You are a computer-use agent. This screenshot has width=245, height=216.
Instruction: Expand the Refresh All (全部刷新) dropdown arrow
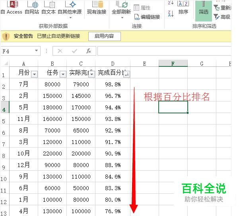(x=122, y=18)
